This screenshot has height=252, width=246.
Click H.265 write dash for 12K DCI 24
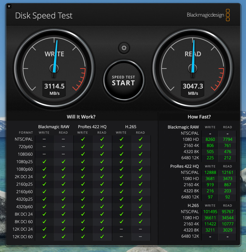121,229
